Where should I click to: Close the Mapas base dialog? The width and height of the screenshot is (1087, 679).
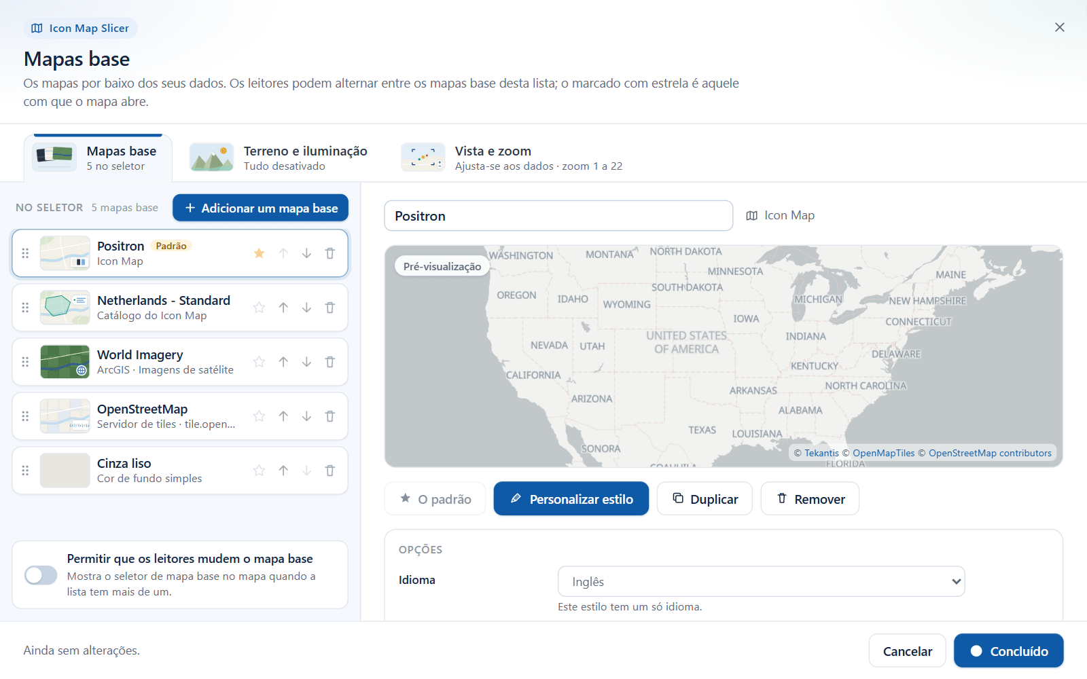click(x=1060, y=27)
